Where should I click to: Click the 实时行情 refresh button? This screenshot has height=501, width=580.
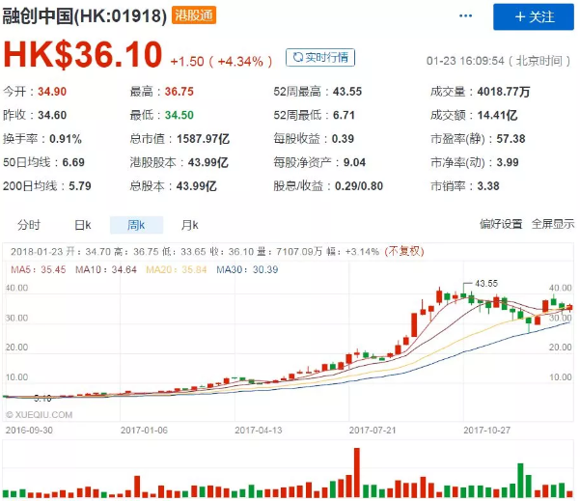click(x=320, y=57)
